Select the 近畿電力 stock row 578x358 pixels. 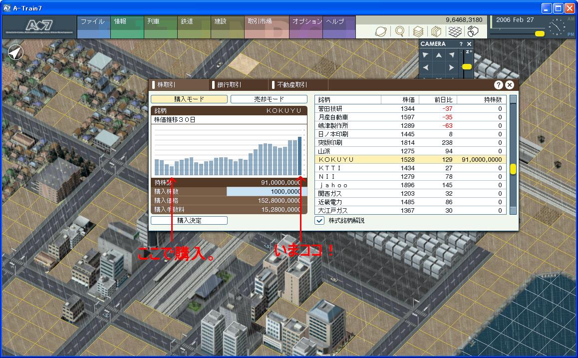tap(411, 202)
